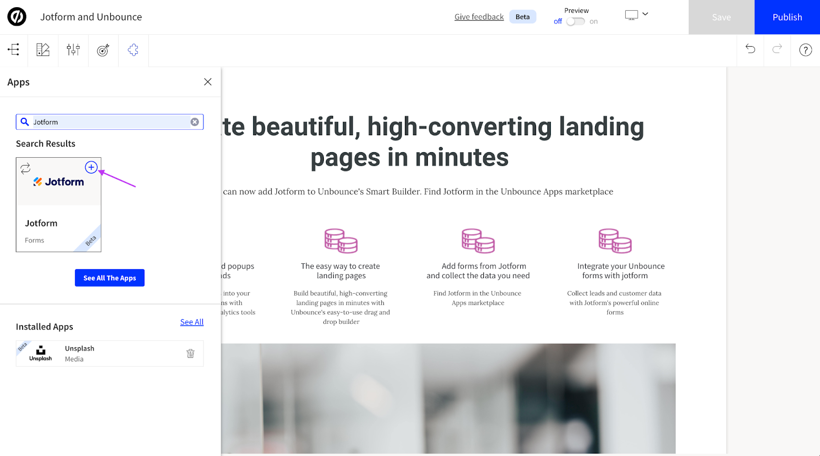Screen dimensions: 820x456
Task: Click the Apps search input field
Action: pyautogui.click(x=110, y=122)
